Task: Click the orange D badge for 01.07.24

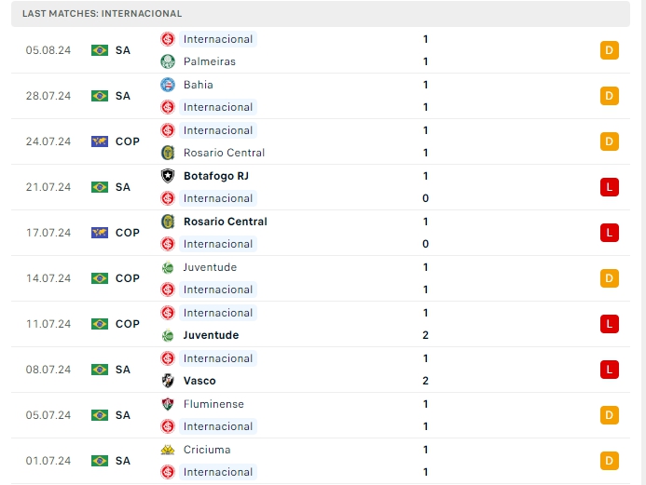Action: tap(610, 461)
